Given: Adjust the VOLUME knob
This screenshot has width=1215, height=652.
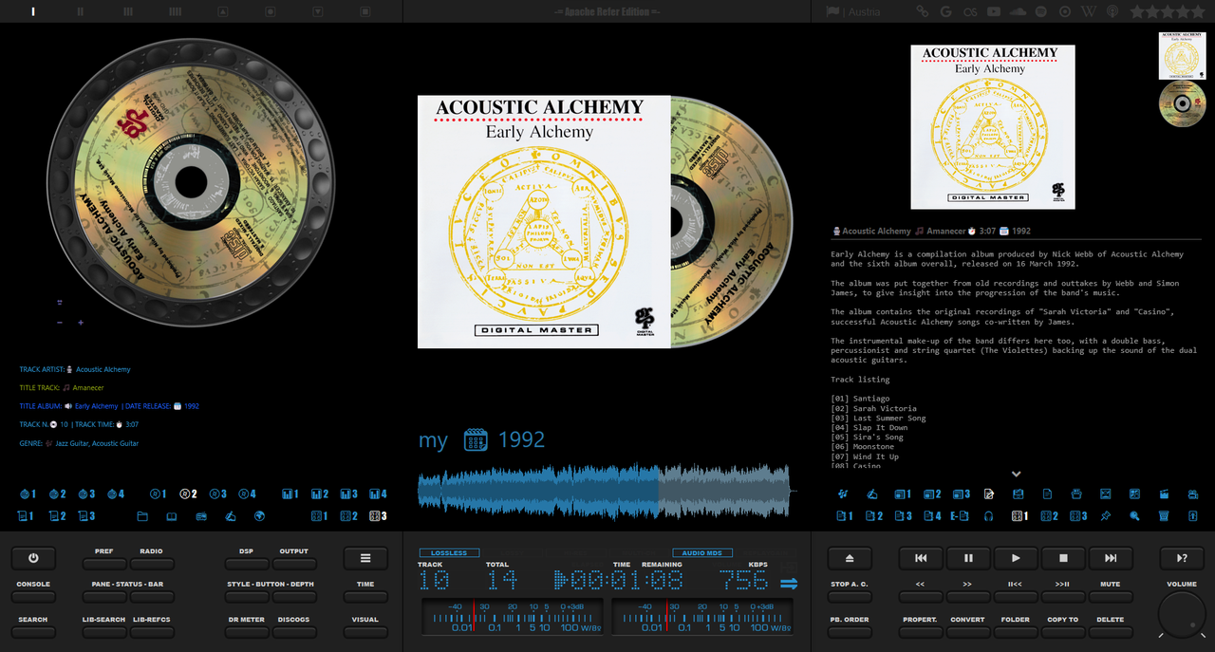Looking at the screenshot, I should click(x=1182, y=614).
